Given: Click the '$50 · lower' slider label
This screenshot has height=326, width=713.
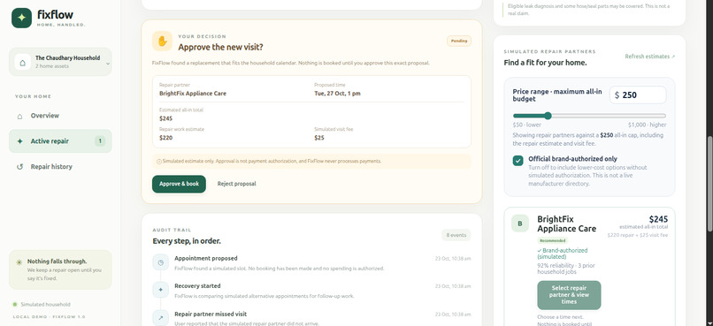Looking at the screenshot, I should click(x=527, y=125).
